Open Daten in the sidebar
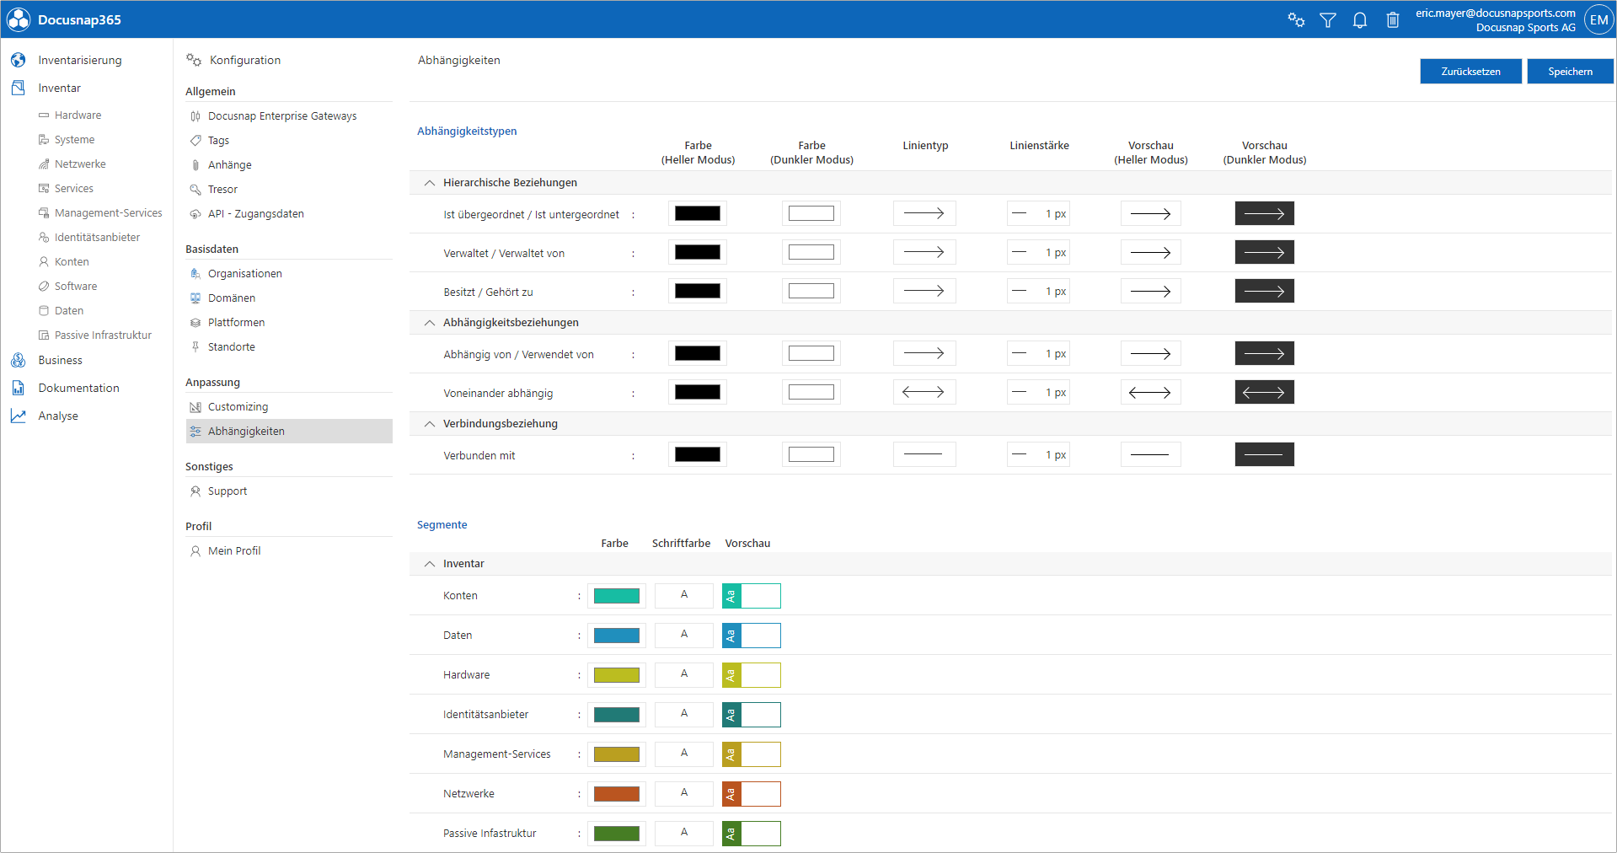 point(68,311)
